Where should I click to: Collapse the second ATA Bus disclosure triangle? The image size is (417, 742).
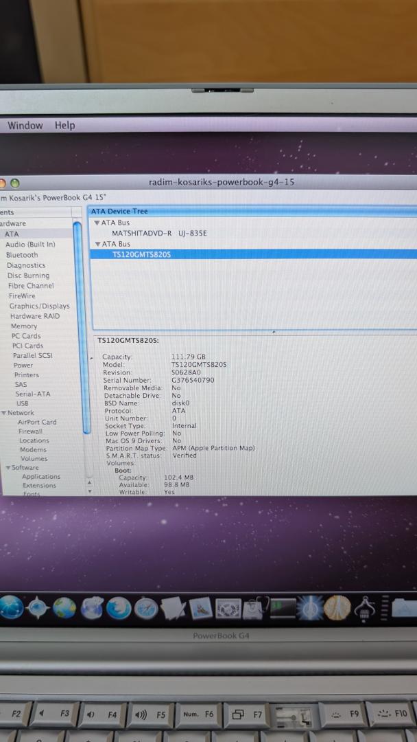pos(97,245)
